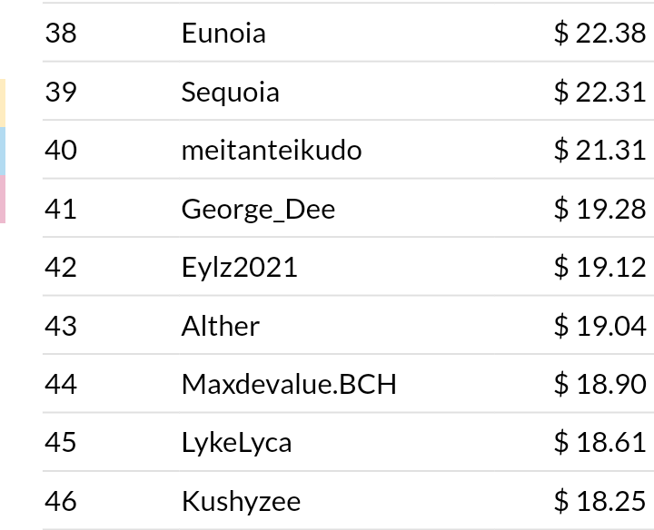Viewport: 654px width, 530px height.
Task: Select the $ 21.31 amount cell
Action: click(600, 150)
